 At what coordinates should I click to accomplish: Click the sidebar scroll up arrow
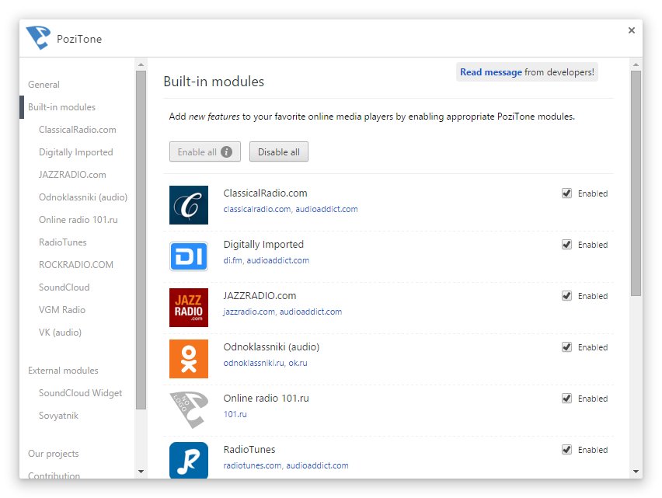click(x=141, y=64)
